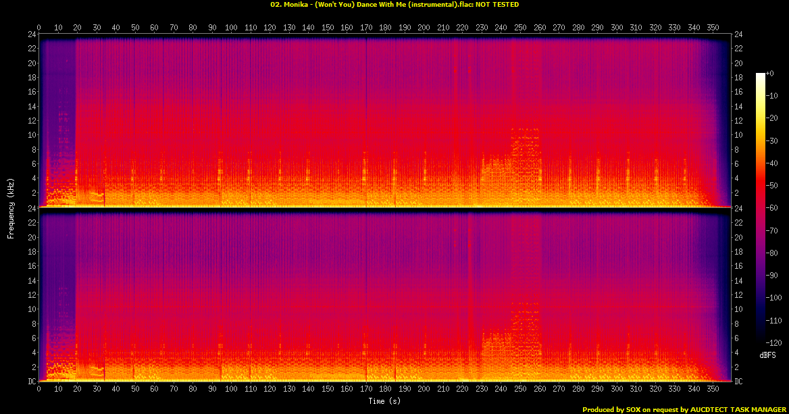
Task: Click the 'dBFS' label under the color scale
Action: 768,355
